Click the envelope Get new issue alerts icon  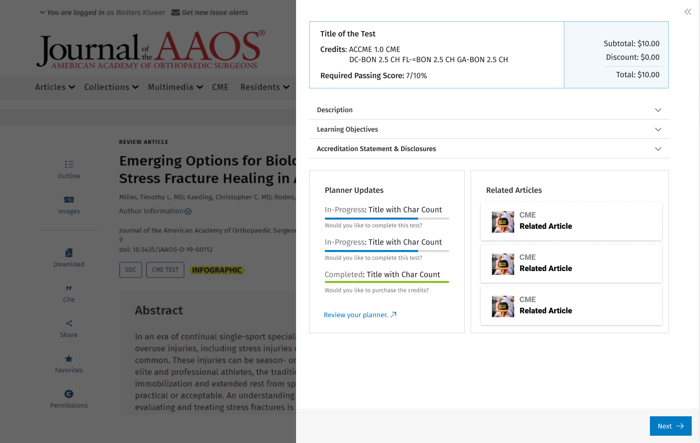click(175, 13)
